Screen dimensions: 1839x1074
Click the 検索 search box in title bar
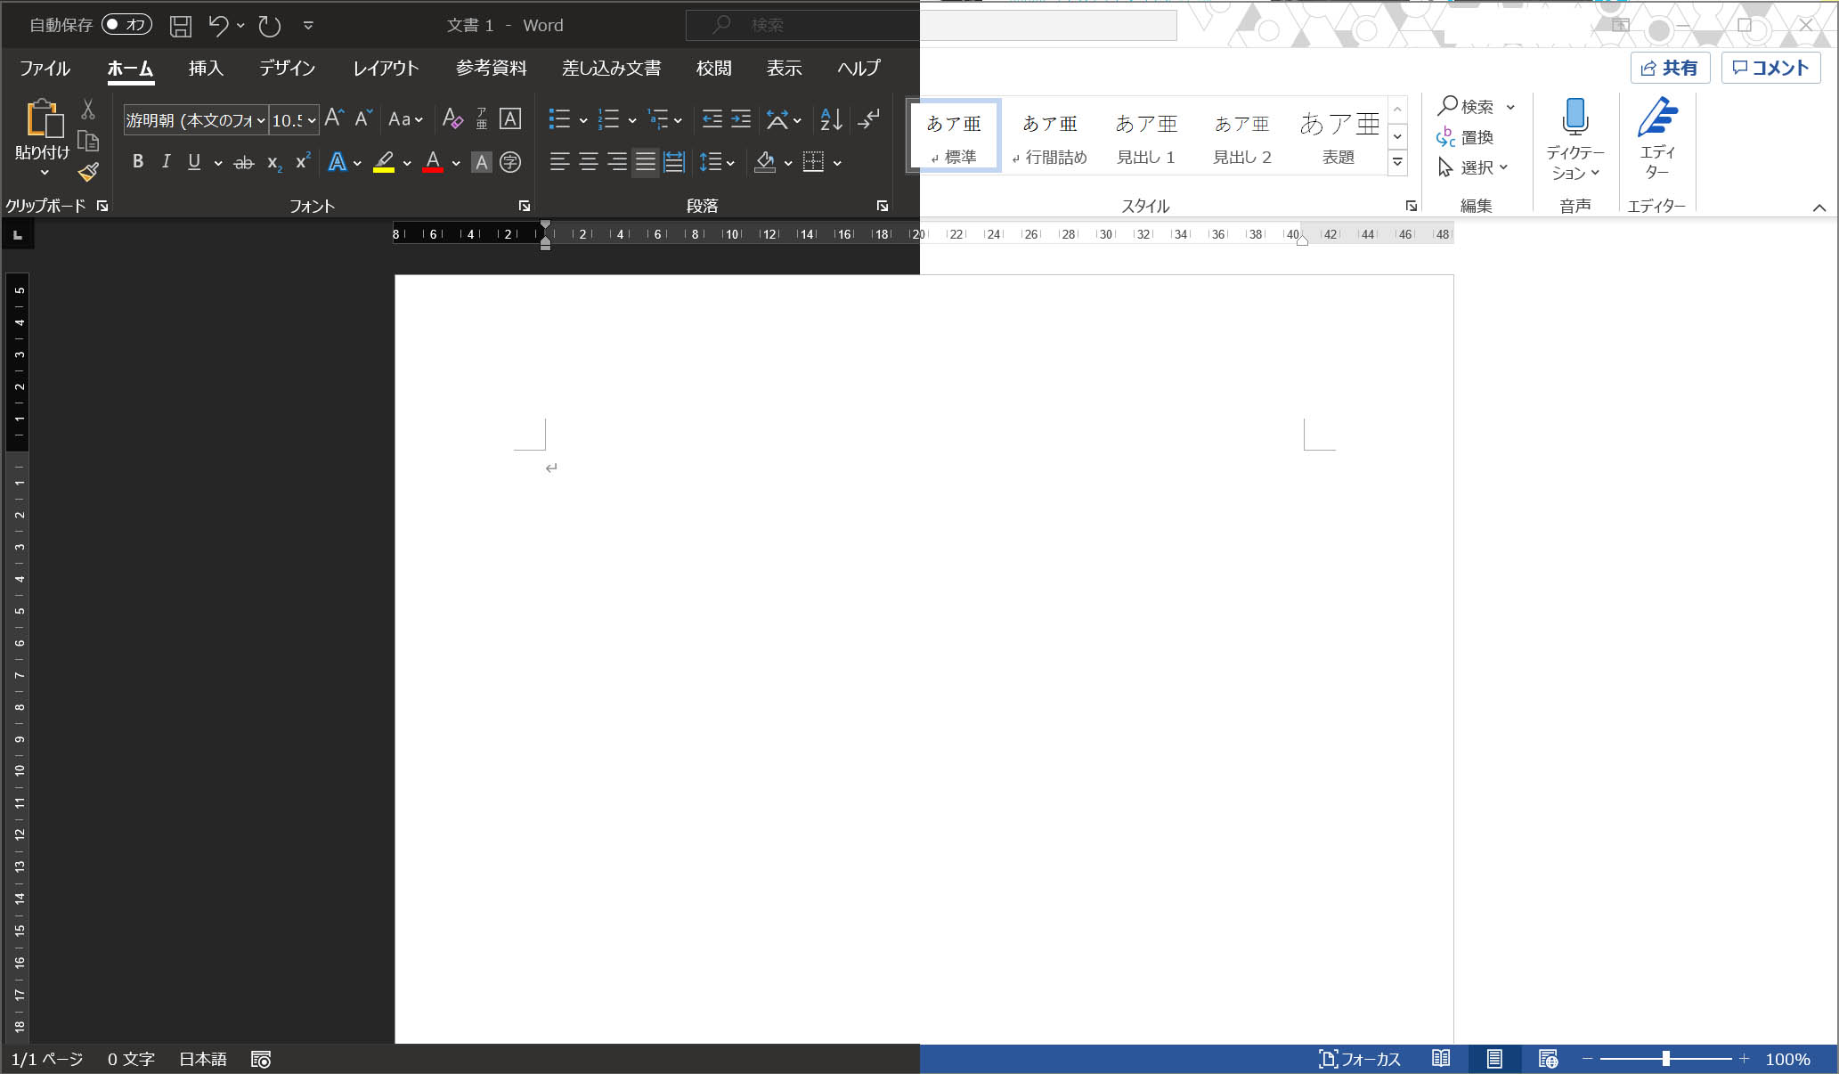tap(931, 25)
